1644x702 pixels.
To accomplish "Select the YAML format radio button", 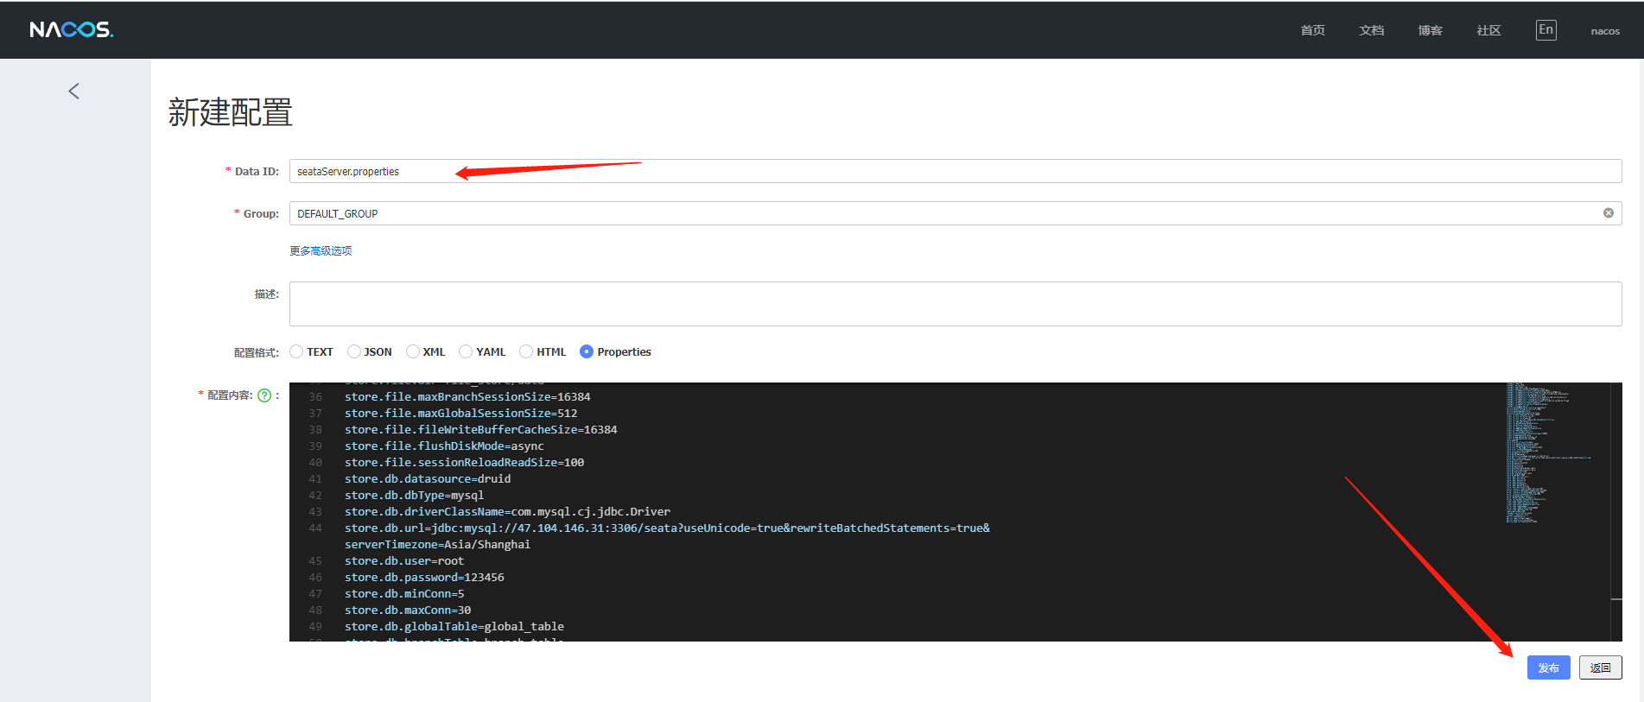I will pyautogui.click(x=466, y=351).
